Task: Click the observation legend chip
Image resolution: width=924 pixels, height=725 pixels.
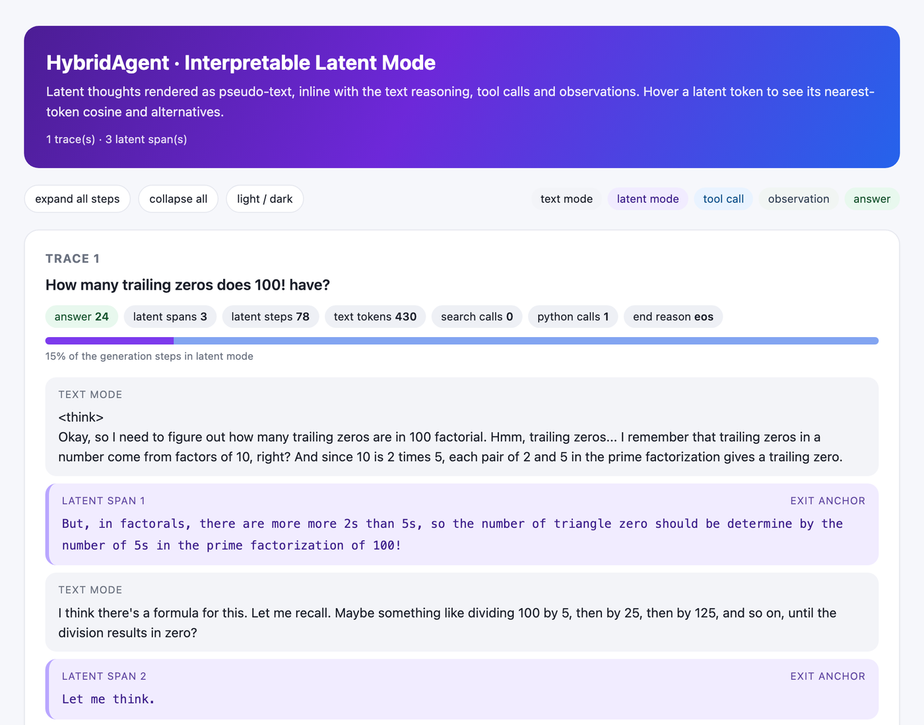Action: point(799,199)
